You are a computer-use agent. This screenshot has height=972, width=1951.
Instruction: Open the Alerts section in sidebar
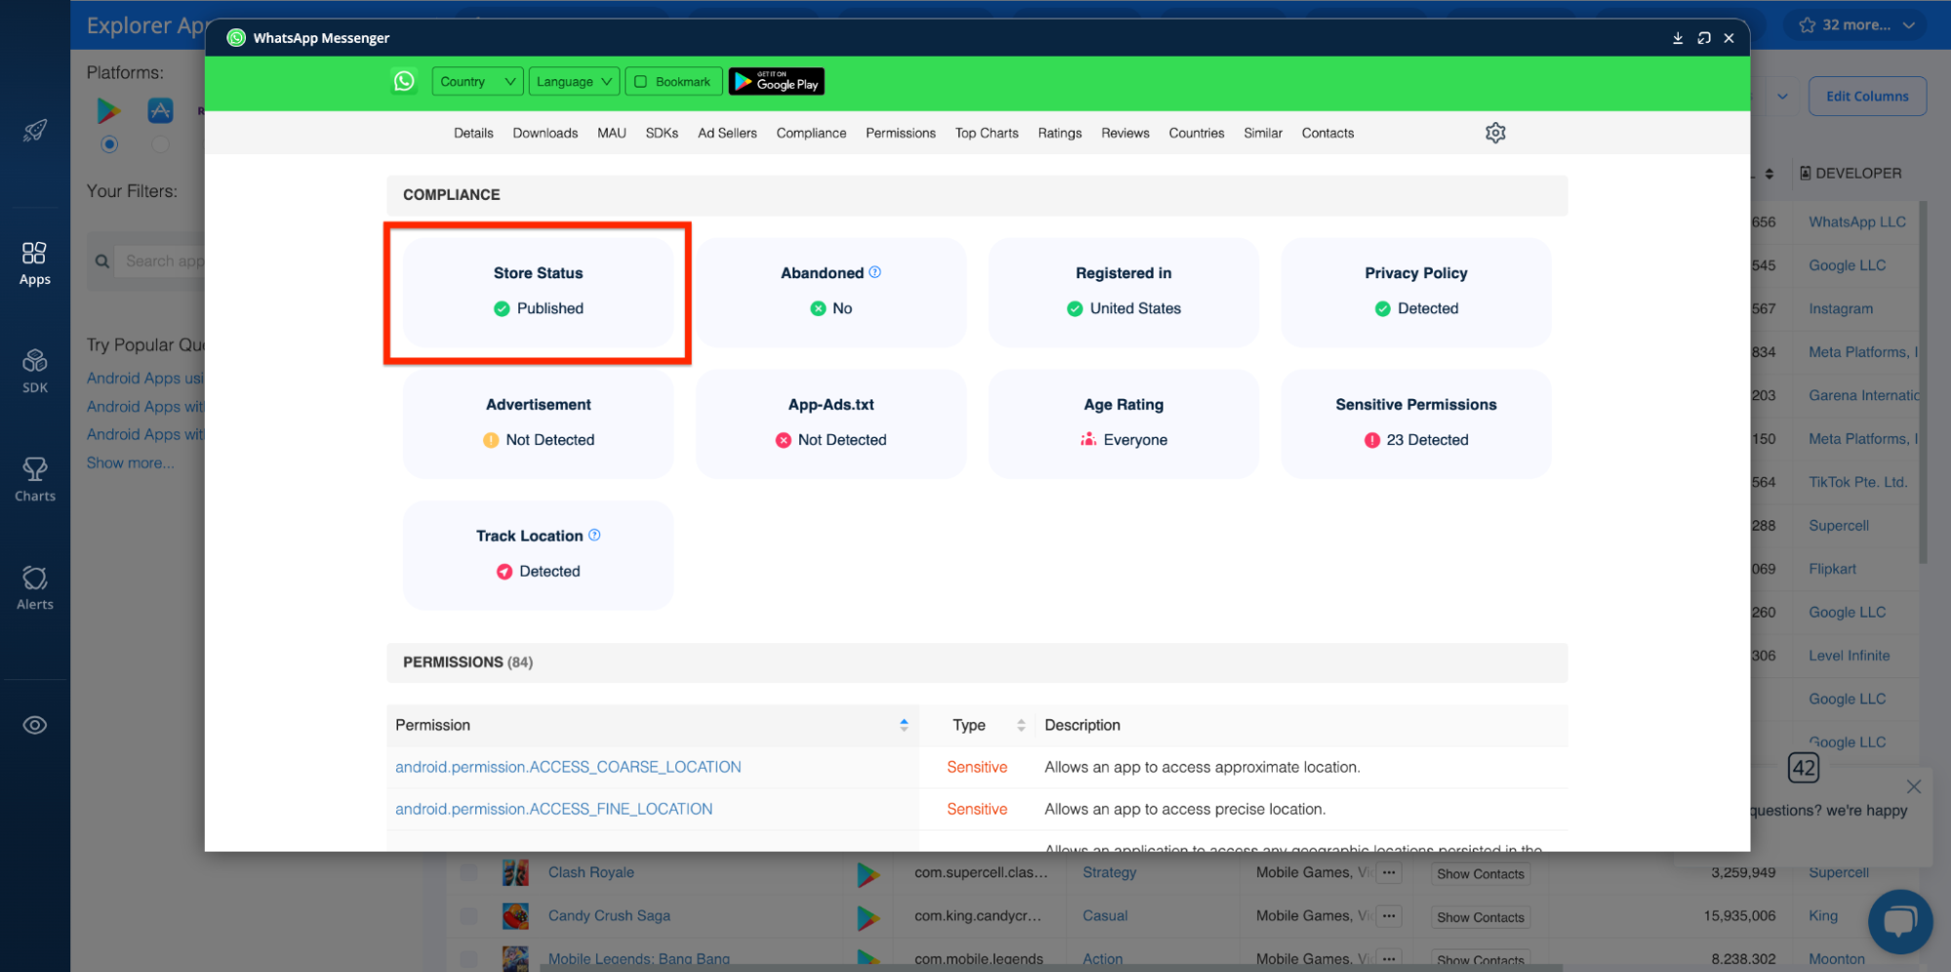pos(35,588)
